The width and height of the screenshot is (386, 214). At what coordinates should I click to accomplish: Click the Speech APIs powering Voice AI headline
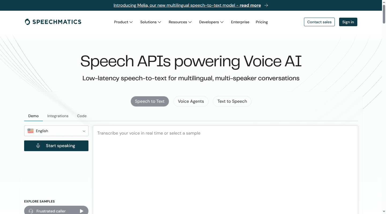point(191,61)
